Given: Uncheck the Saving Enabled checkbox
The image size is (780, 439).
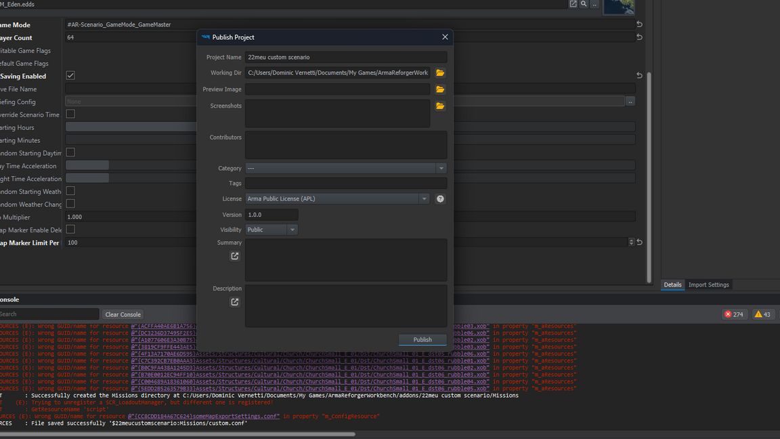Looking at the screenshot, I should [x=70, y=76].
